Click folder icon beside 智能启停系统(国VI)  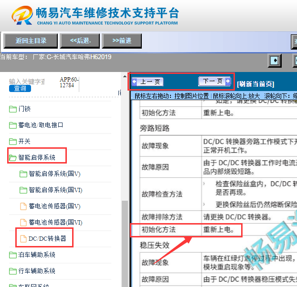click(23, 190)
